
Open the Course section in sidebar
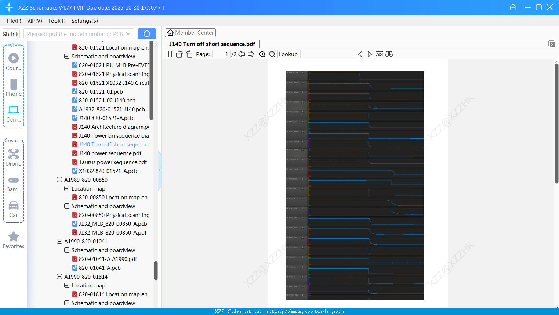click(x=14, y=62)
